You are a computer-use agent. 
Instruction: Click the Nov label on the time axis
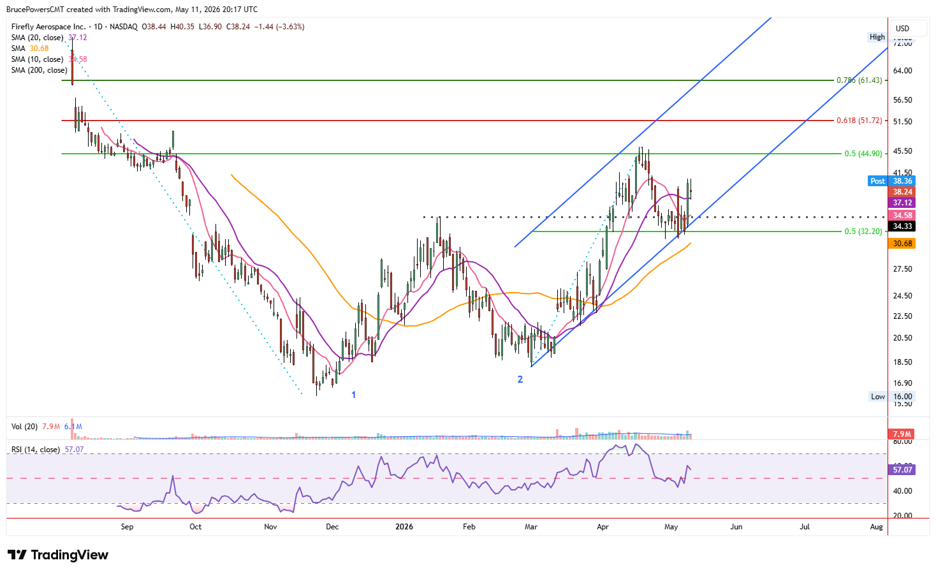270,527
